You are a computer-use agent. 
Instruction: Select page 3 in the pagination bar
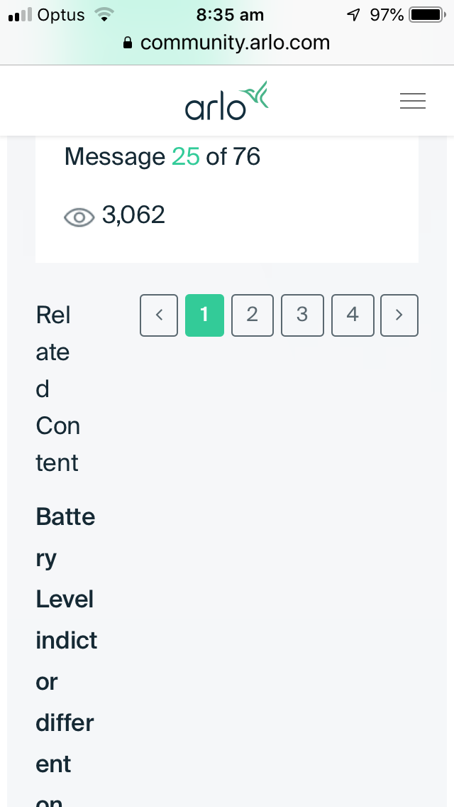coord(302,315)
